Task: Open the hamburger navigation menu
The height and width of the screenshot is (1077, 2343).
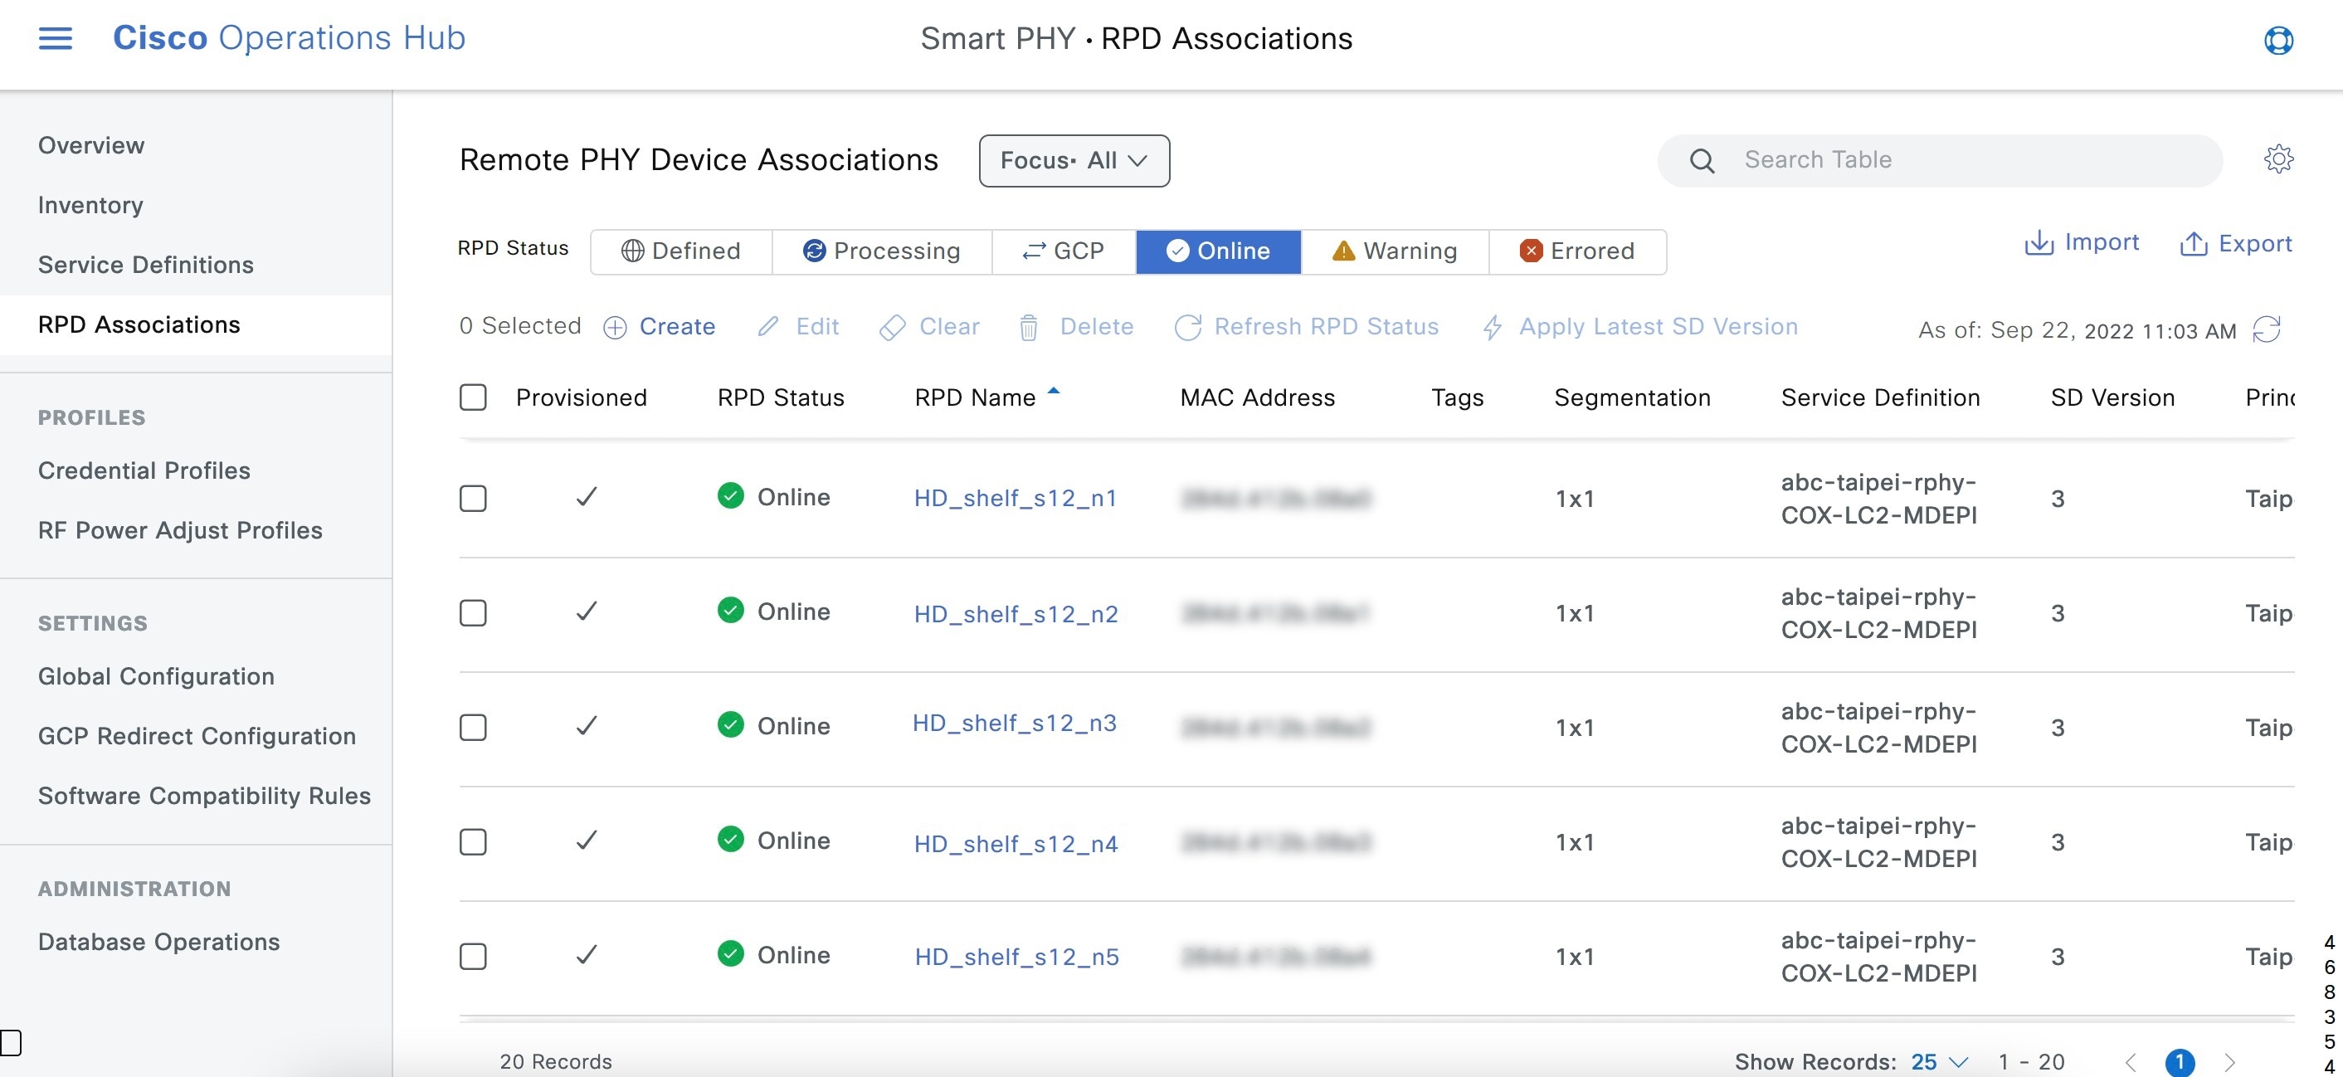Action: click(x=55, y=38)
